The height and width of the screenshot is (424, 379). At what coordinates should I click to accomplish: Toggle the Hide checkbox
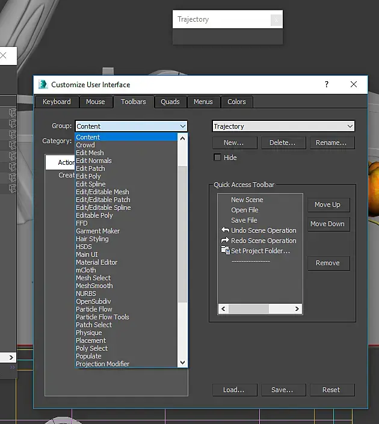click(217, 158)
